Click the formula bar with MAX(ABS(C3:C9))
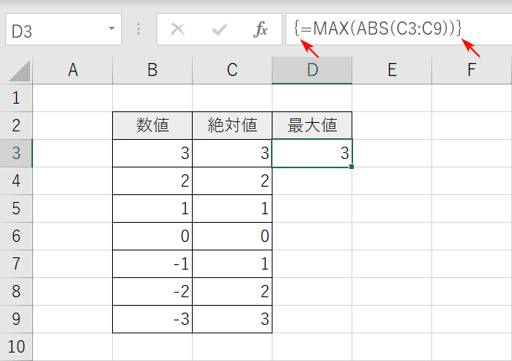512x361 pixels. (398, 29)
